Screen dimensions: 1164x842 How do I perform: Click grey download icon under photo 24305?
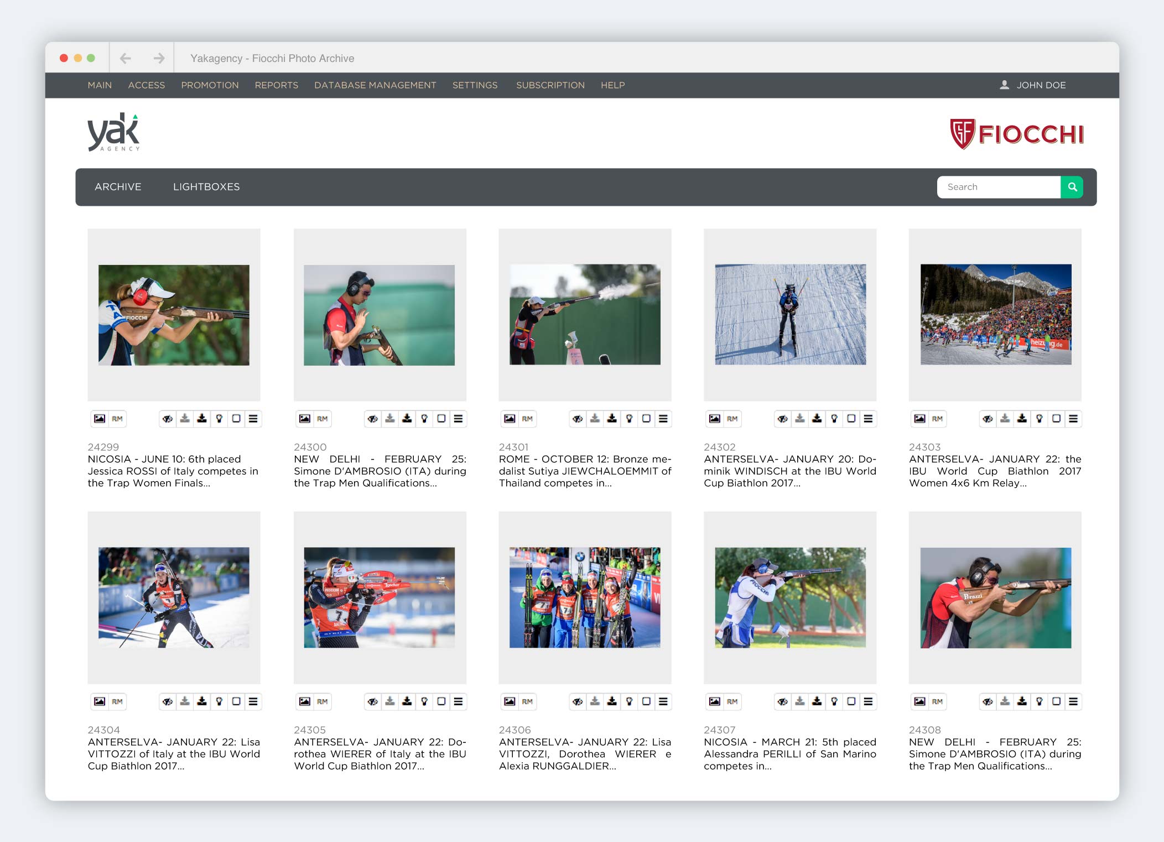tap(390, 701)
